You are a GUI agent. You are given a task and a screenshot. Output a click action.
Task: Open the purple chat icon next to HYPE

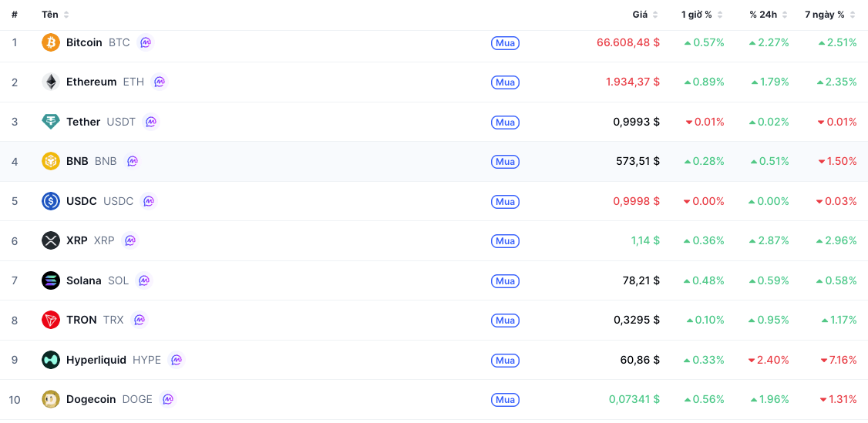(177, 360)
